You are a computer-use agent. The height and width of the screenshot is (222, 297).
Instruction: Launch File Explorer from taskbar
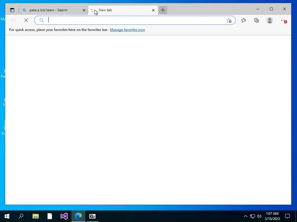(35, 216)
